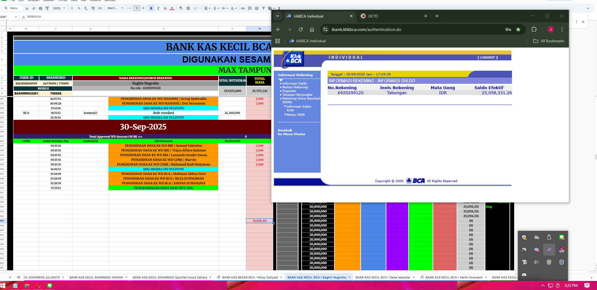597x290 pixels.
Task: Go back in the browser
Action: (x=278, y=29)
